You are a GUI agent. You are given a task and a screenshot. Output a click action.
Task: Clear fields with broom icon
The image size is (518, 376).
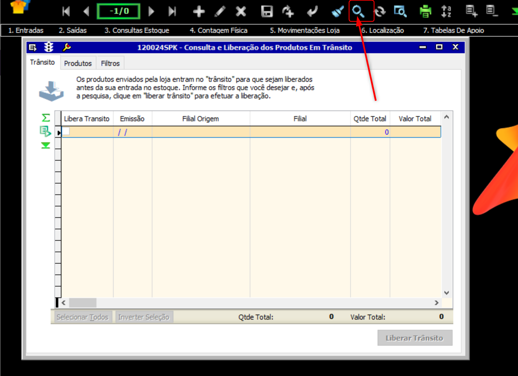pos(337,11)
